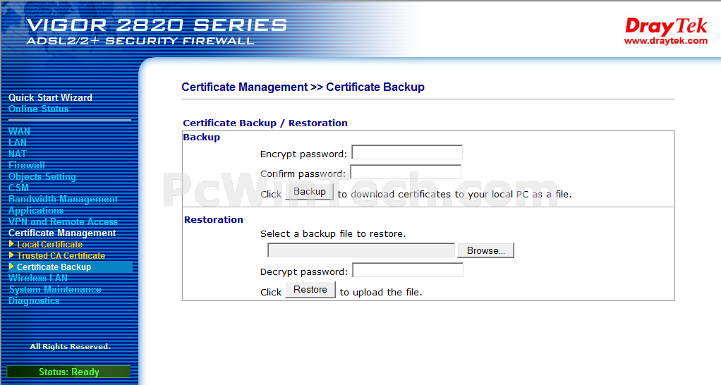Focus the Encrypt password field
The image size is (721, 385).
(x=407, y=152)
